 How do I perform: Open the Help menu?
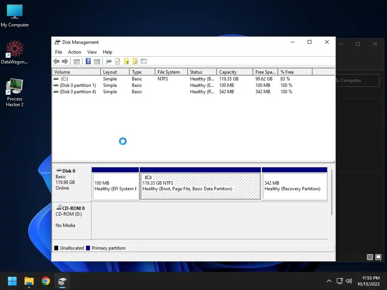pos(107,52)
